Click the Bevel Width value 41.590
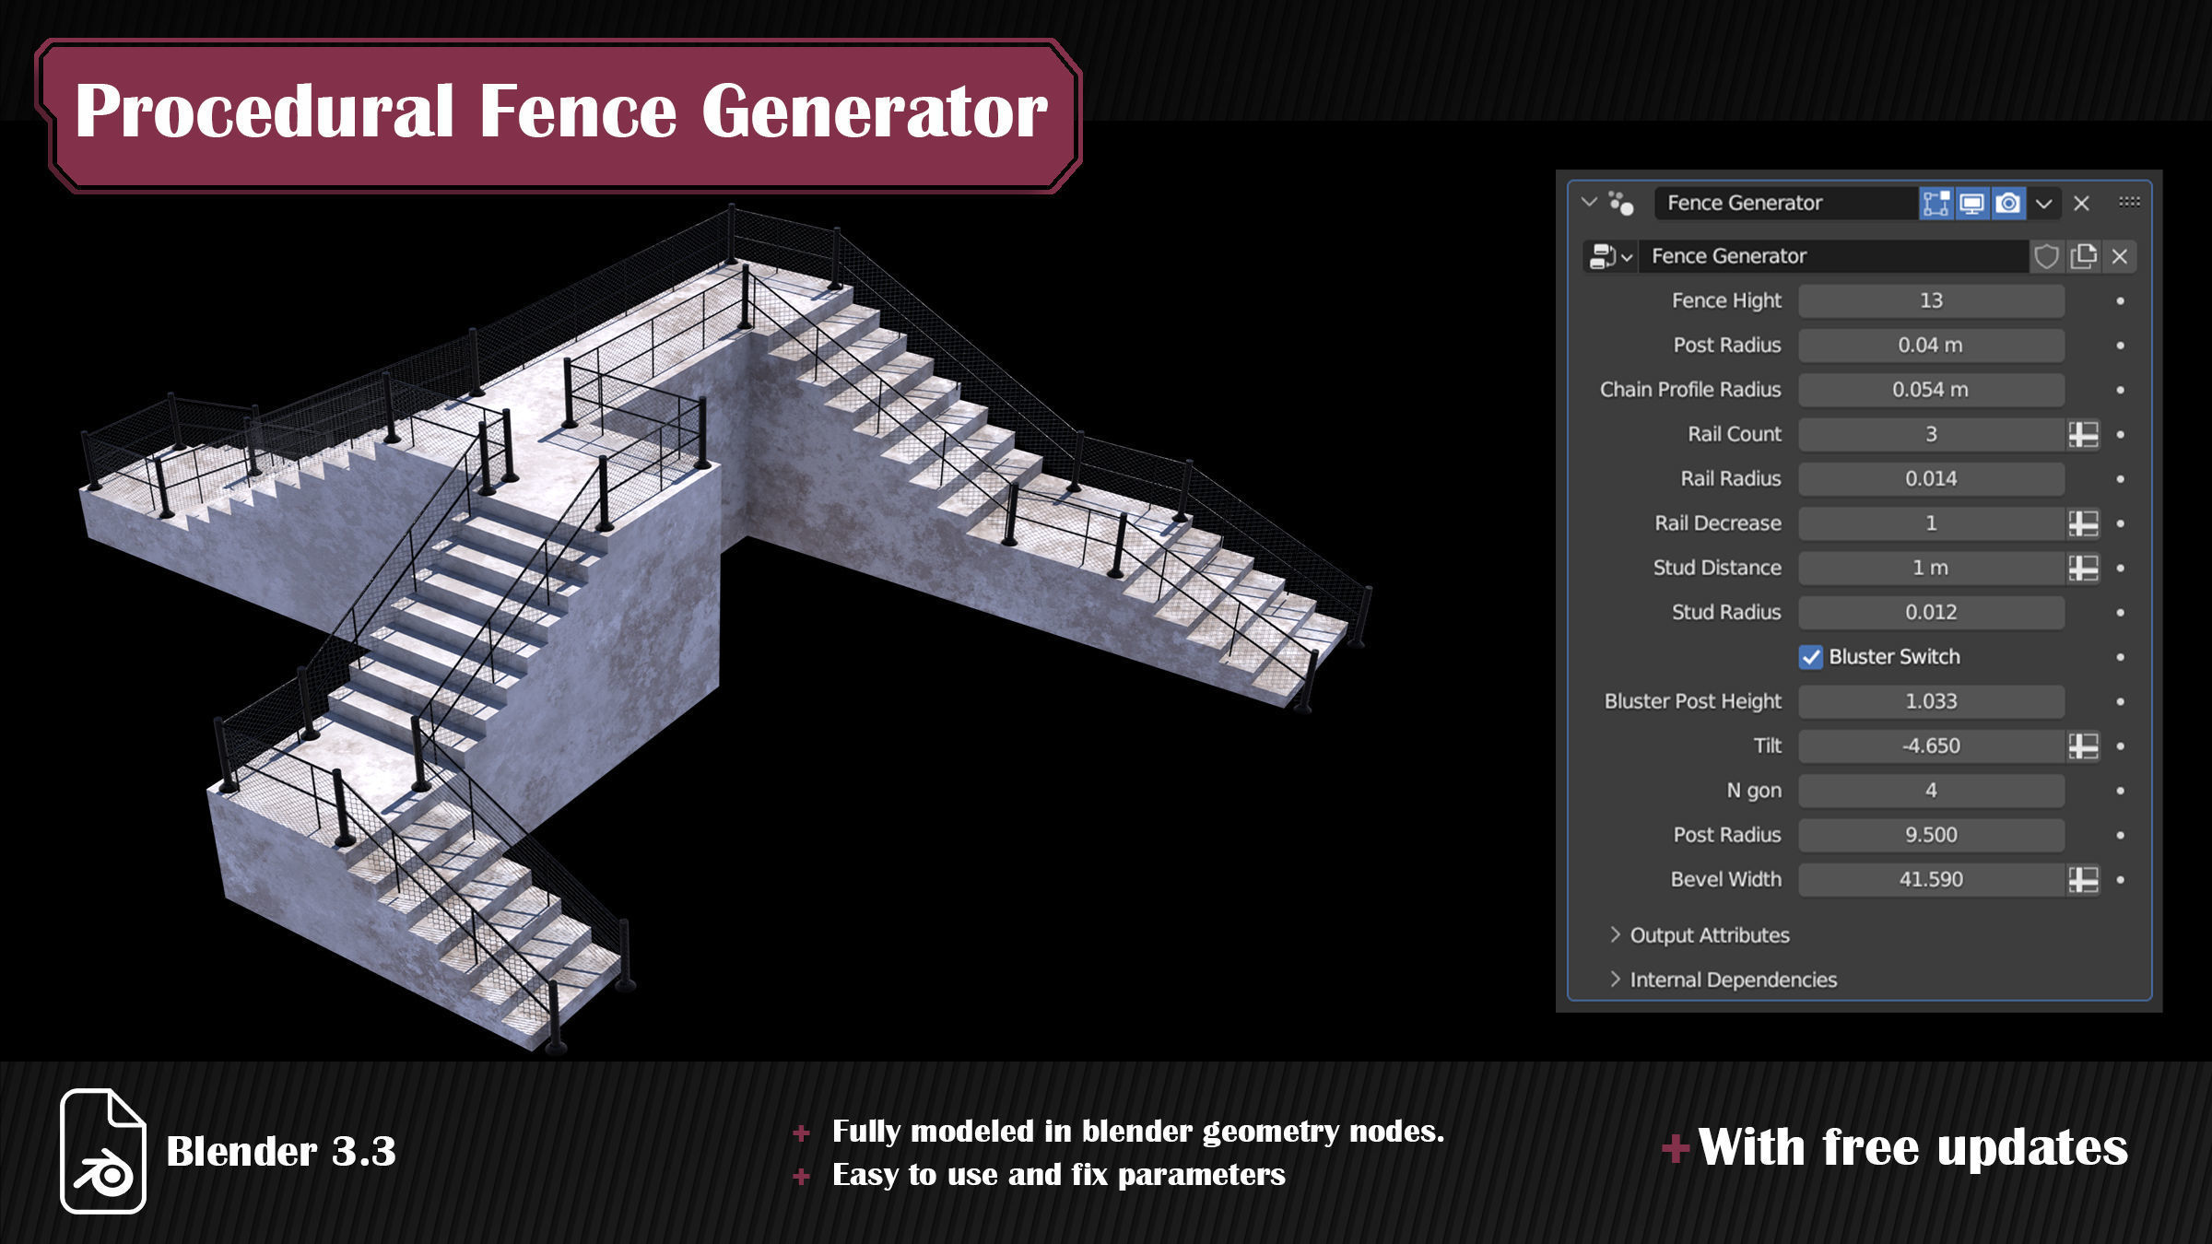Screen dimensions: 2212x1244 coord(1931,879)
